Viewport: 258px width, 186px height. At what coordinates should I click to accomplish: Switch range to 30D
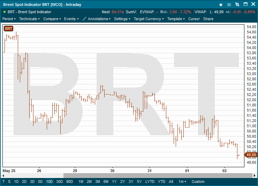coord(59,181)
